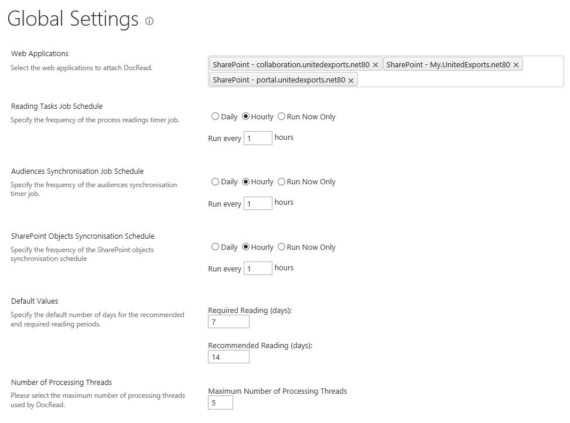This screenshot has height=423, width=570.
Task: Click the Maximum Number of Processing Threads field
Action: click(220, 403)
